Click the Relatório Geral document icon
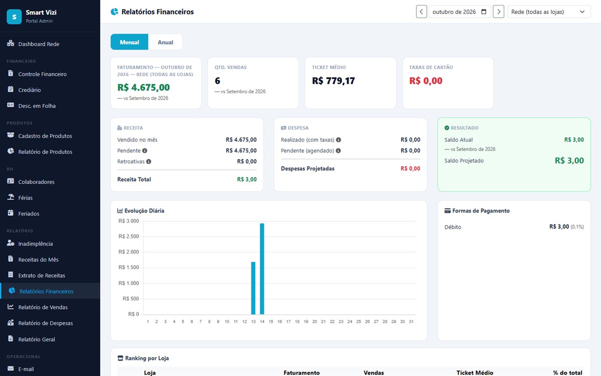601x376 pixels. 11,339
